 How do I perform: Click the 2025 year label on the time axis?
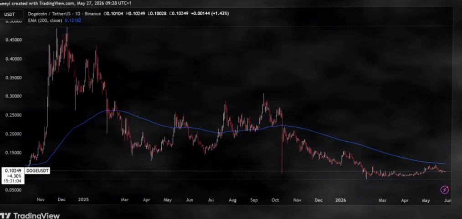click(x=83, y=199)
